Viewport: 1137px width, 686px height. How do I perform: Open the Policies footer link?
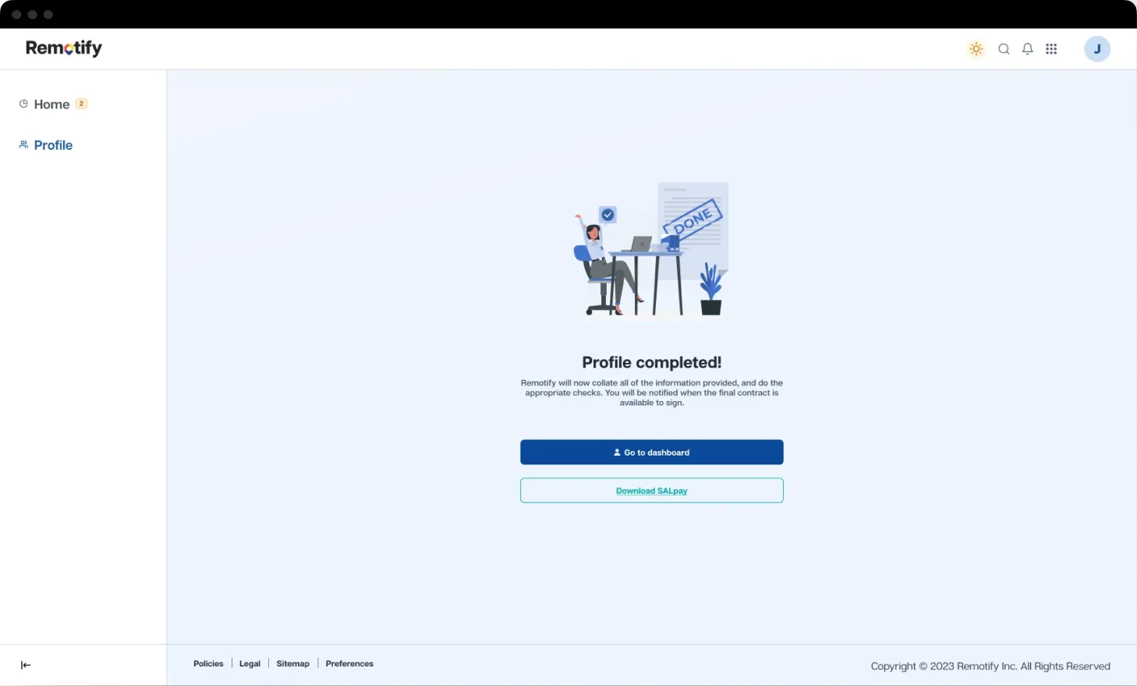pos(208,663)
